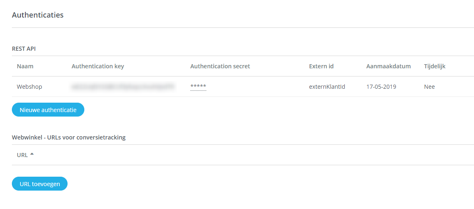Click the Authentication key column header
This screenshot has height=209, width=474.
pos(97,66)
